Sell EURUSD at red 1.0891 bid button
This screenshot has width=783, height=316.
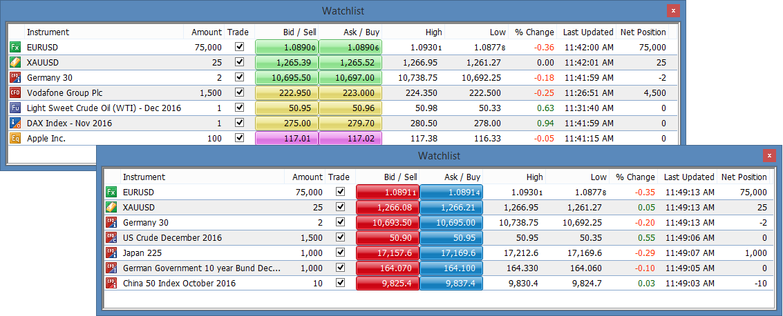388,192
